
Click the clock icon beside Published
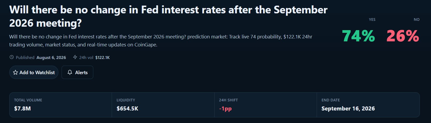(11, 57)
